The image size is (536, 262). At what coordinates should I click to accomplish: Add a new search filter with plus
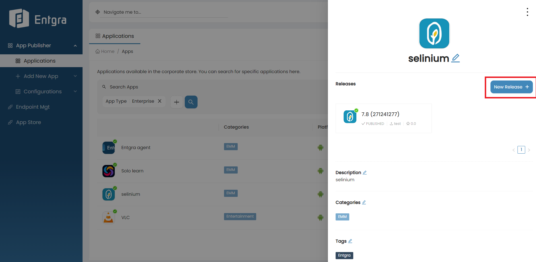click(176, 102)
